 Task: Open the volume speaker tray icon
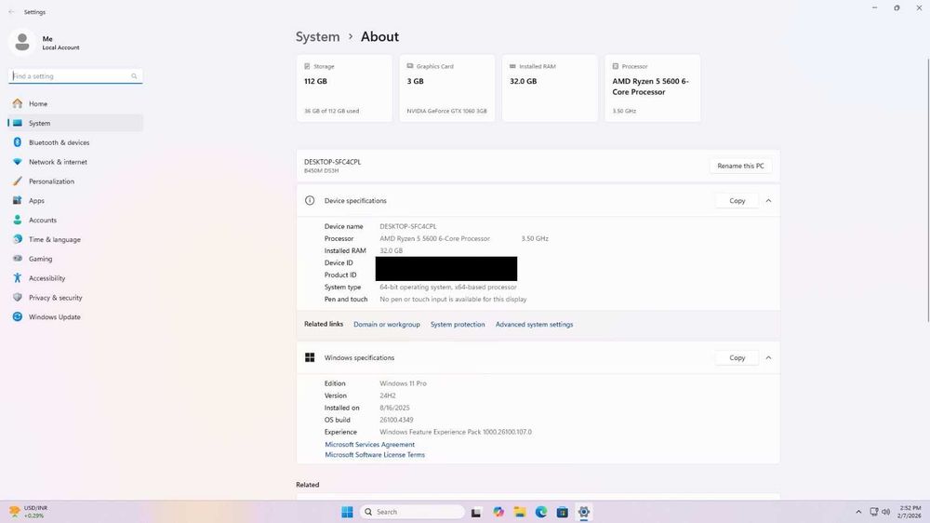coord(886,512)
